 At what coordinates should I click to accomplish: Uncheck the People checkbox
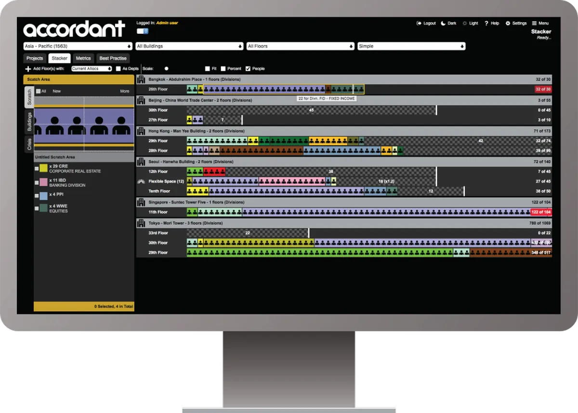248,69
